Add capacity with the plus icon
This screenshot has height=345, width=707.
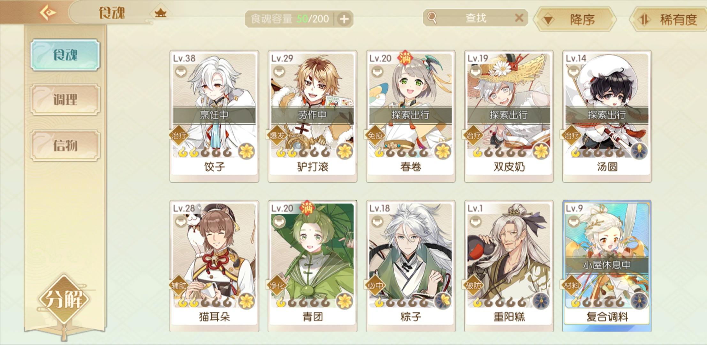click(344, 19)
